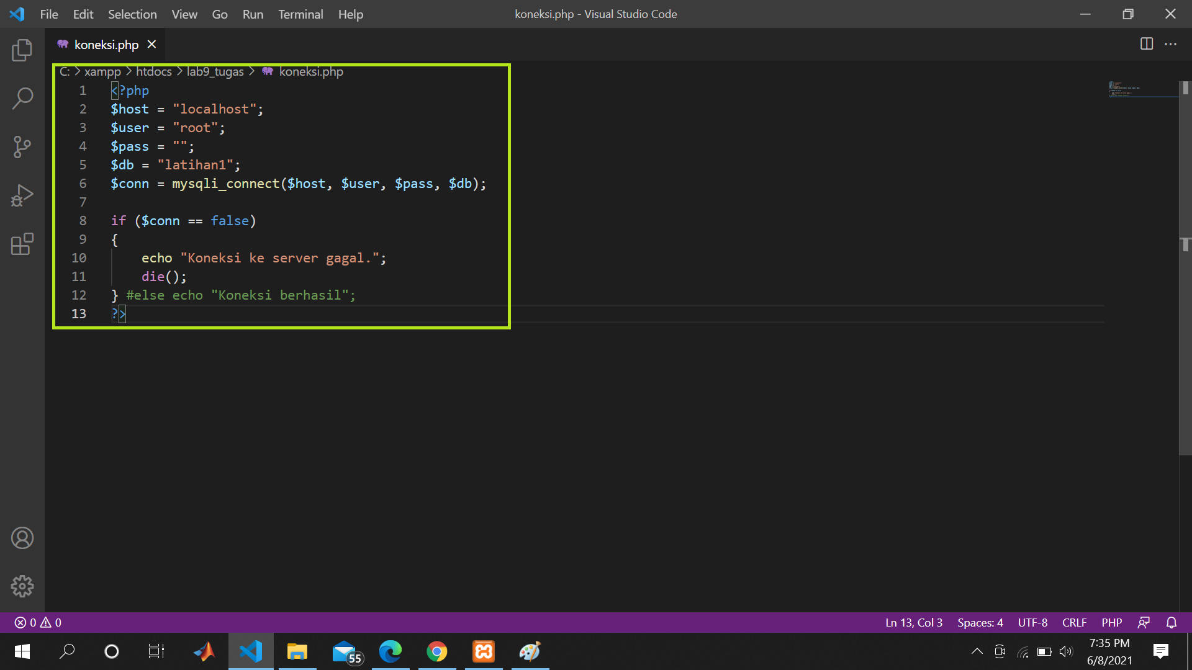Click the xampp breadcrumb segment
Image resolution: width=1192 pixels, height=670 pixels.
coord(102,72)
